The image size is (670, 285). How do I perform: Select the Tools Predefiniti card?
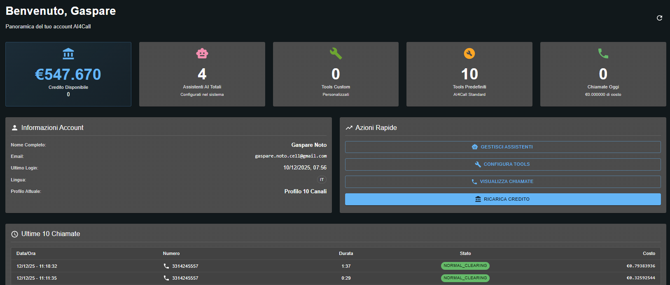click(469, 74)
